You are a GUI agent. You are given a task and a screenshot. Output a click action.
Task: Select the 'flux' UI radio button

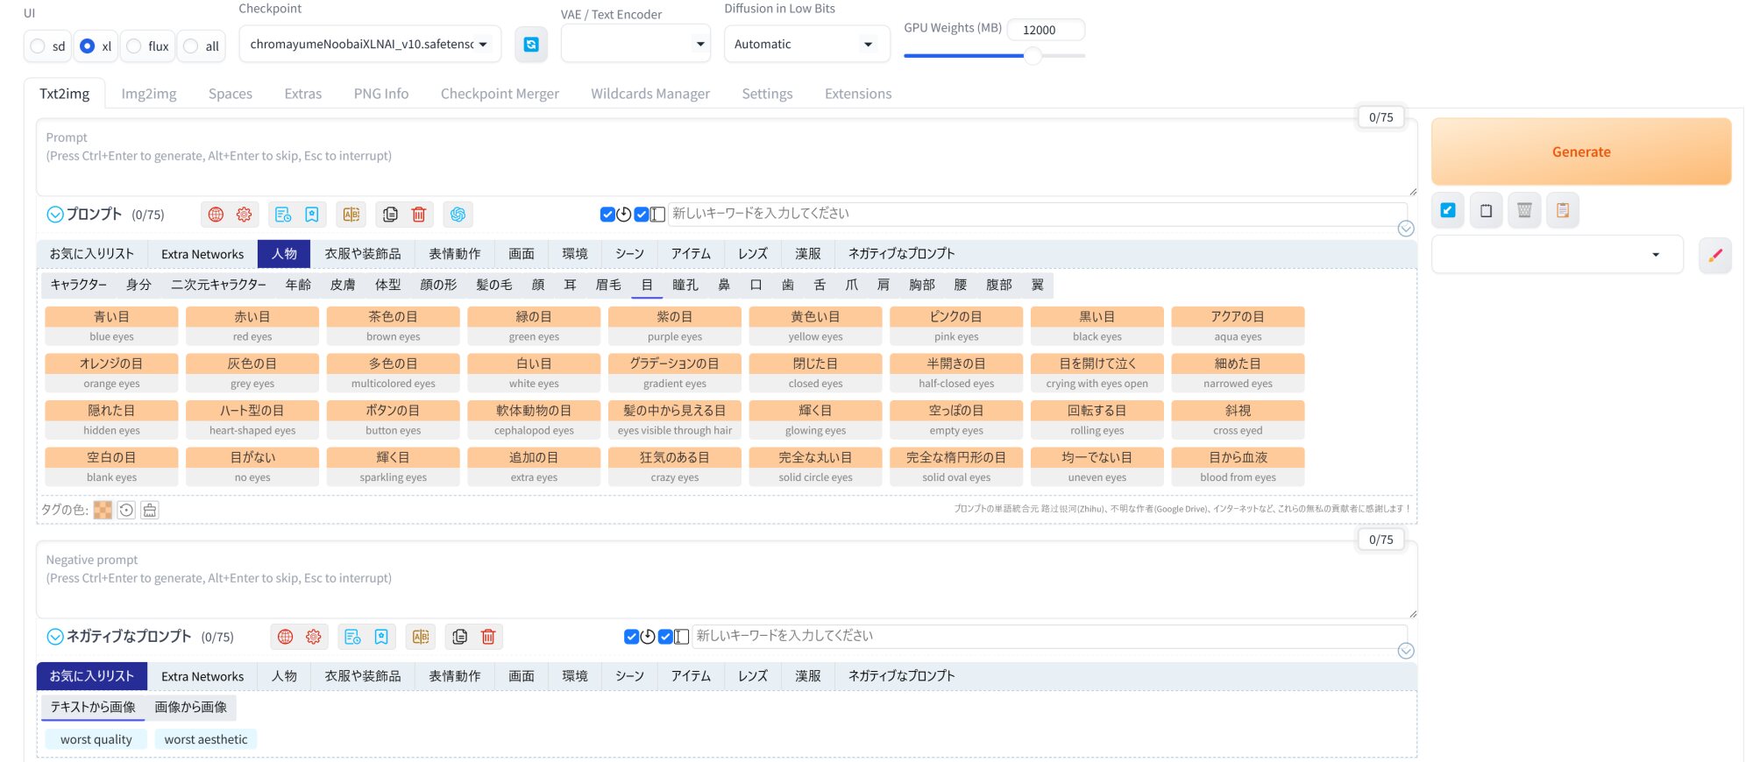pos(134,46)
